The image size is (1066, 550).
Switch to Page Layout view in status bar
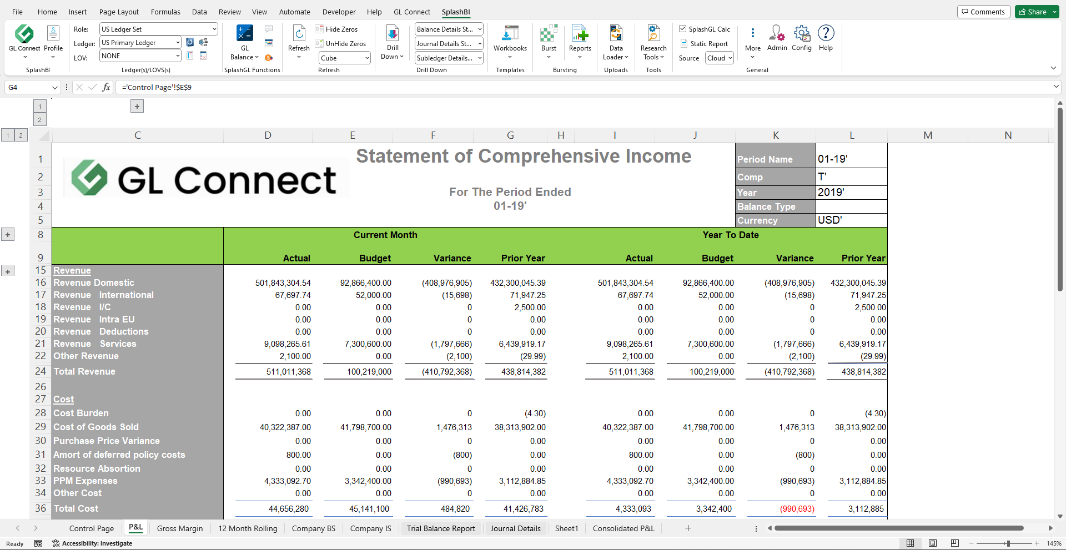point(933,543)
